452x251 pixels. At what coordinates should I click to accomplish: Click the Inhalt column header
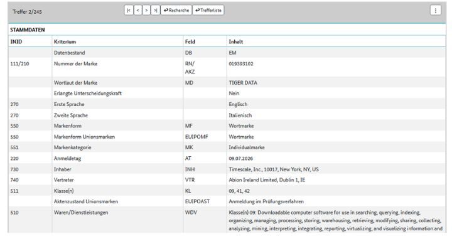click(236, 42)
